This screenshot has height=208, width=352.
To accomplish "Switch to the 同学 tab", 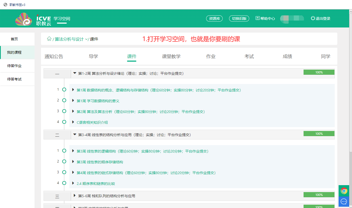I will (326, 56).
